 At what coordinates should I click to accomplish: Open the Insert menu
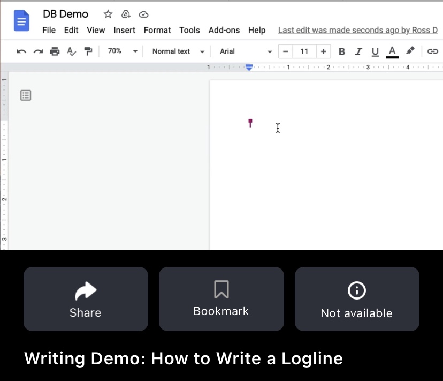[124, 30]
